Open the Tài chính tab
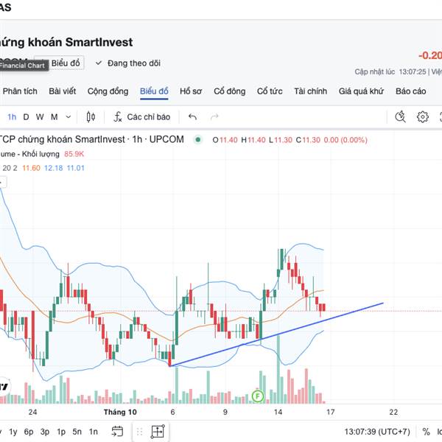The width and height of the screenshot is (442, 442). (310, 91)
